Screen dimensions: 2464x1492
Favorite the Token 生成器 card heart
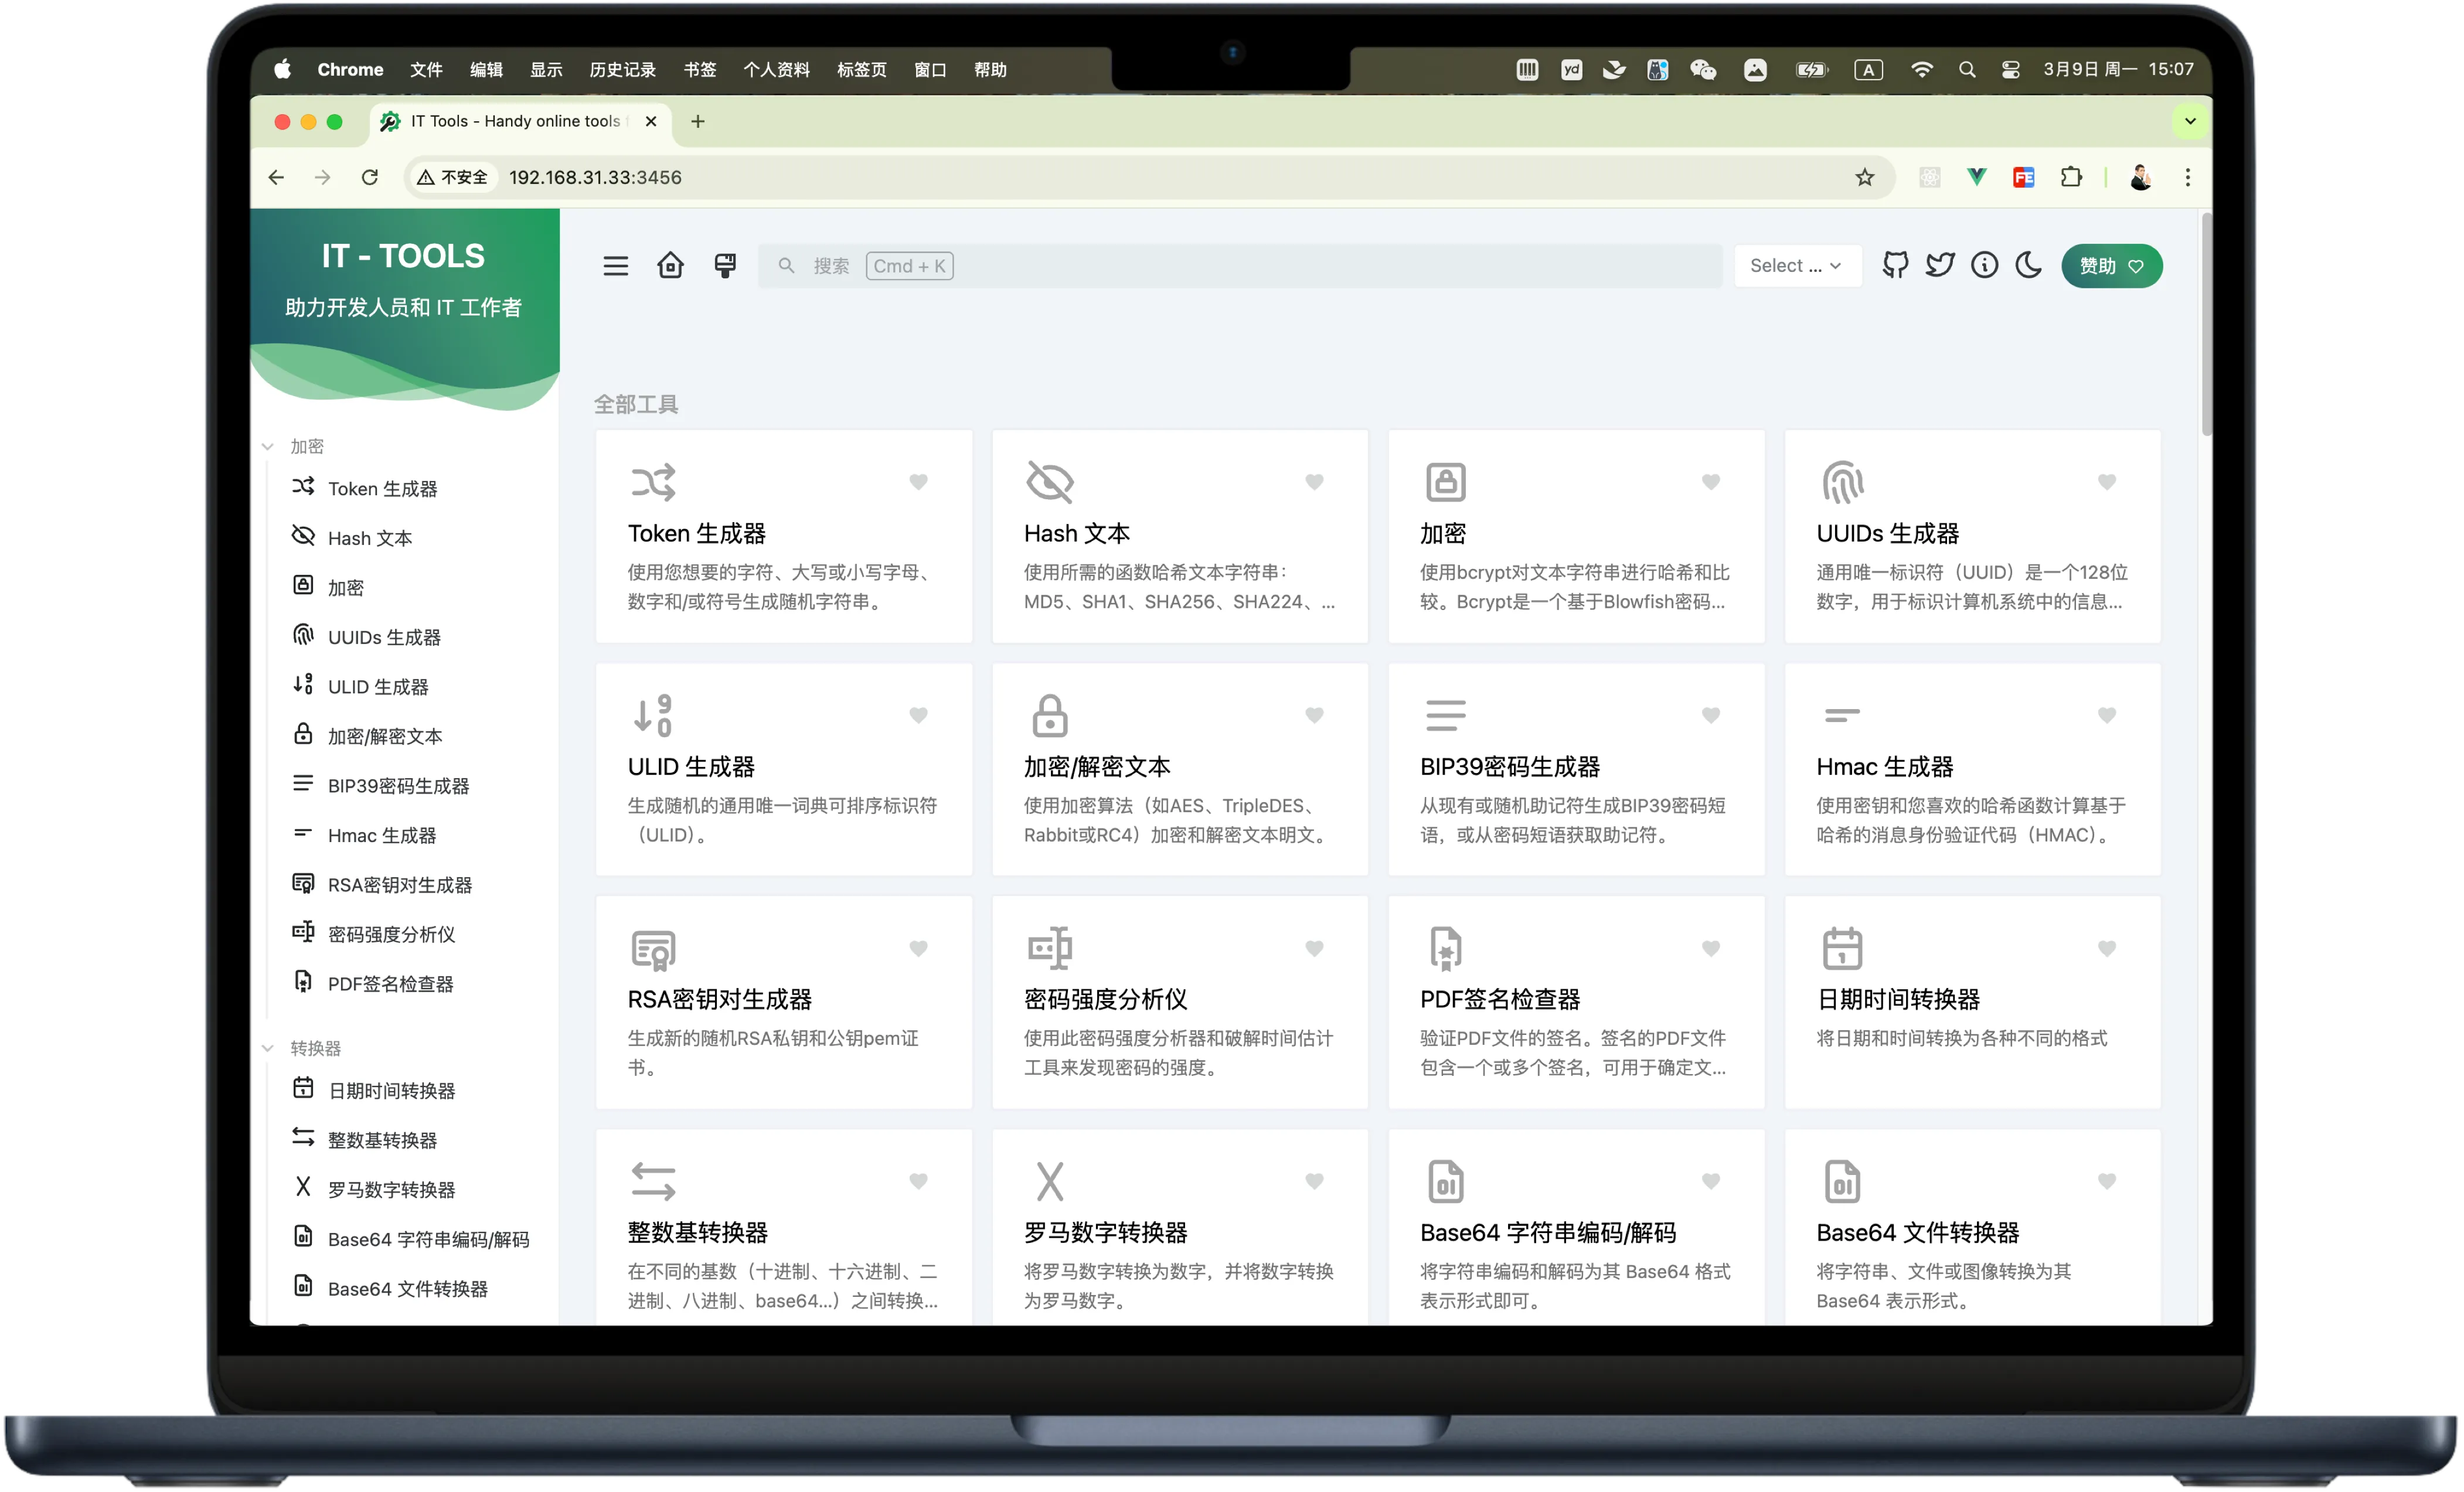[918, 482]
